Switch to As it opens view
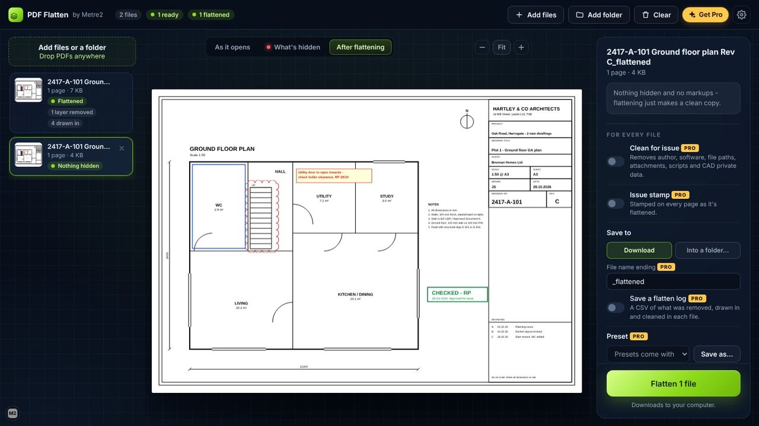 pyautogui.click(x=232, y=47)
